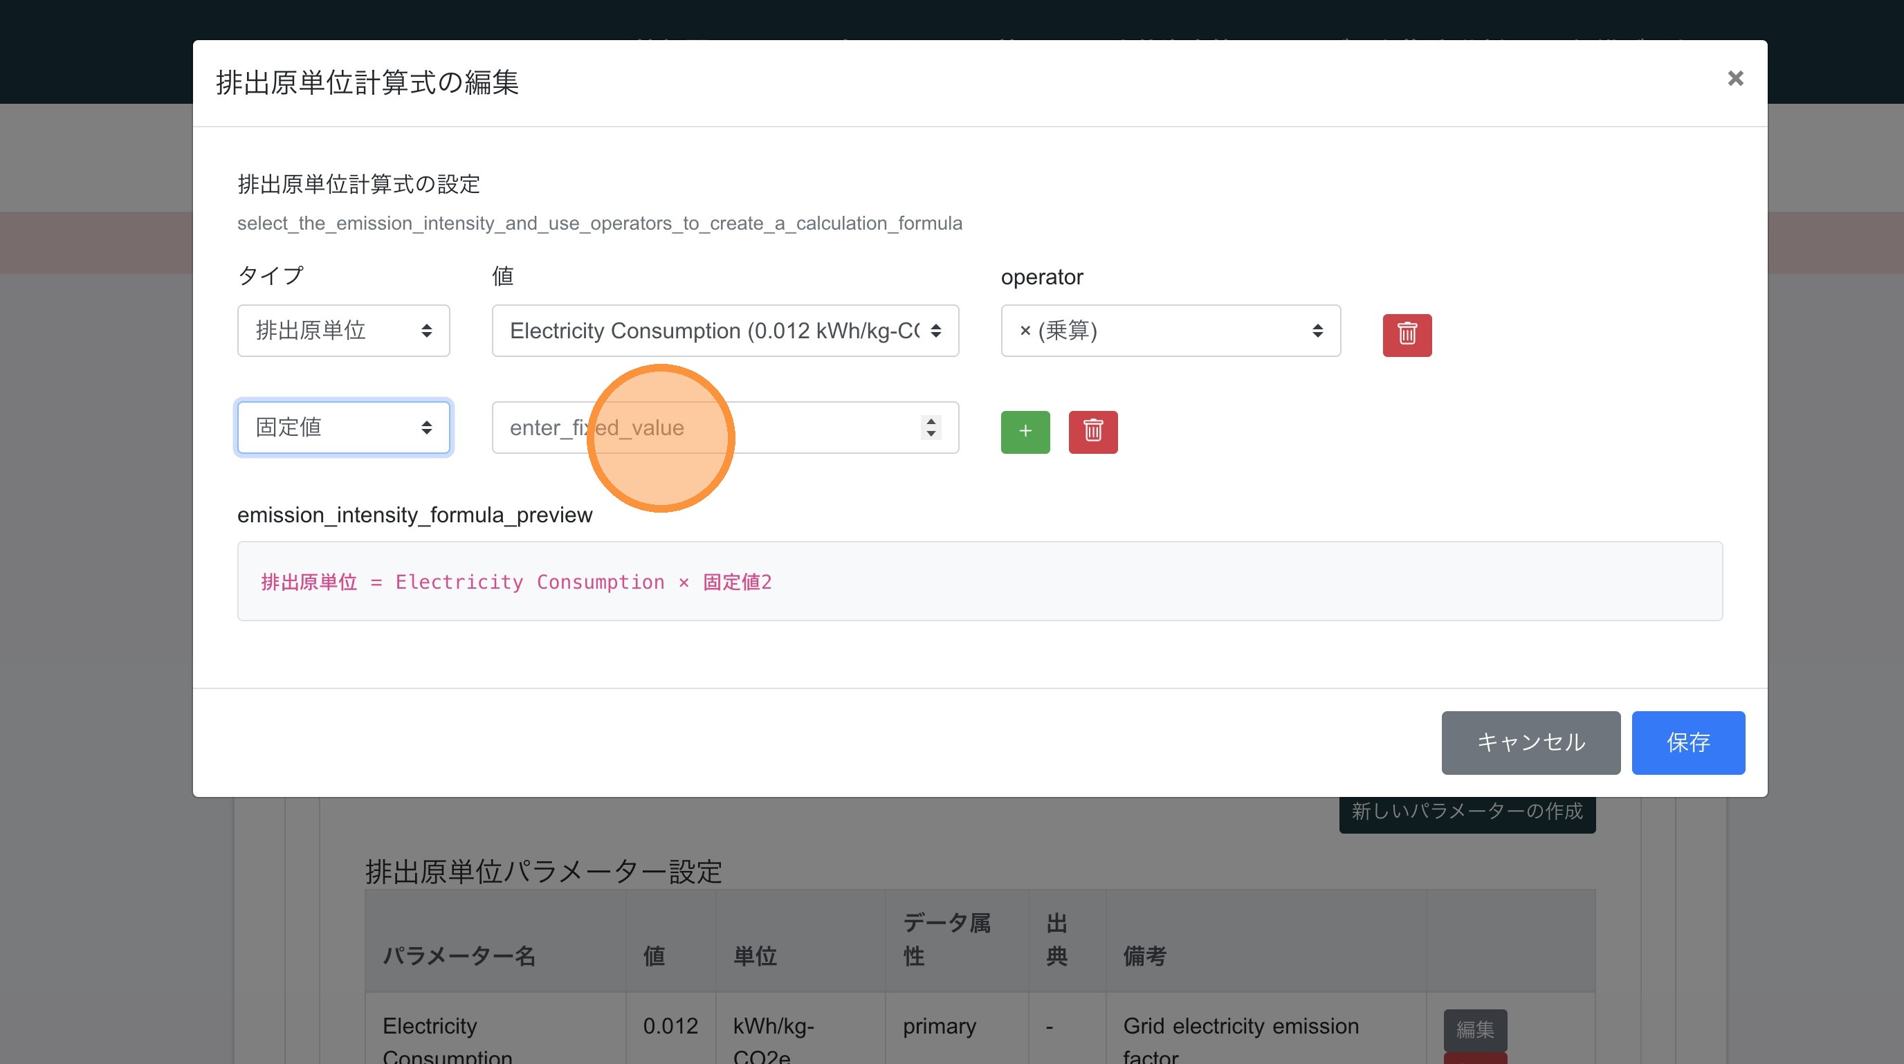This screenshot has height=1064, width=1904.
Task: Click the 単位 column header
Action: (754, 956)
